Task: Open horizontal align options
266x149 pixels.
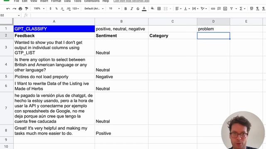Action: [178, 9]
